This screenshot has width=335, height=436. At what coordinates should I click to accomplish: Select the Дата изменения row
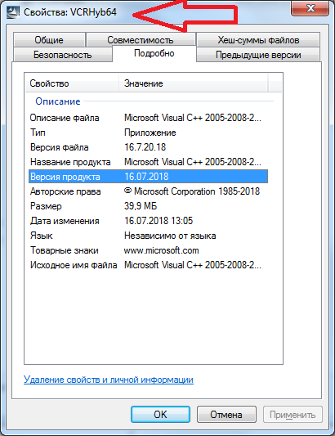coord(149,221)
